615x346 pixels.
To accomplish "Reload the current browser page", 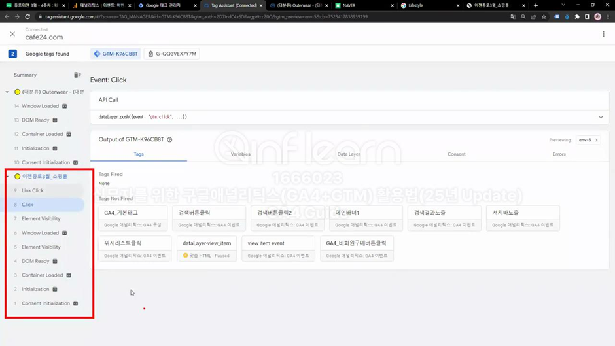I will click(x=27, y=17).
